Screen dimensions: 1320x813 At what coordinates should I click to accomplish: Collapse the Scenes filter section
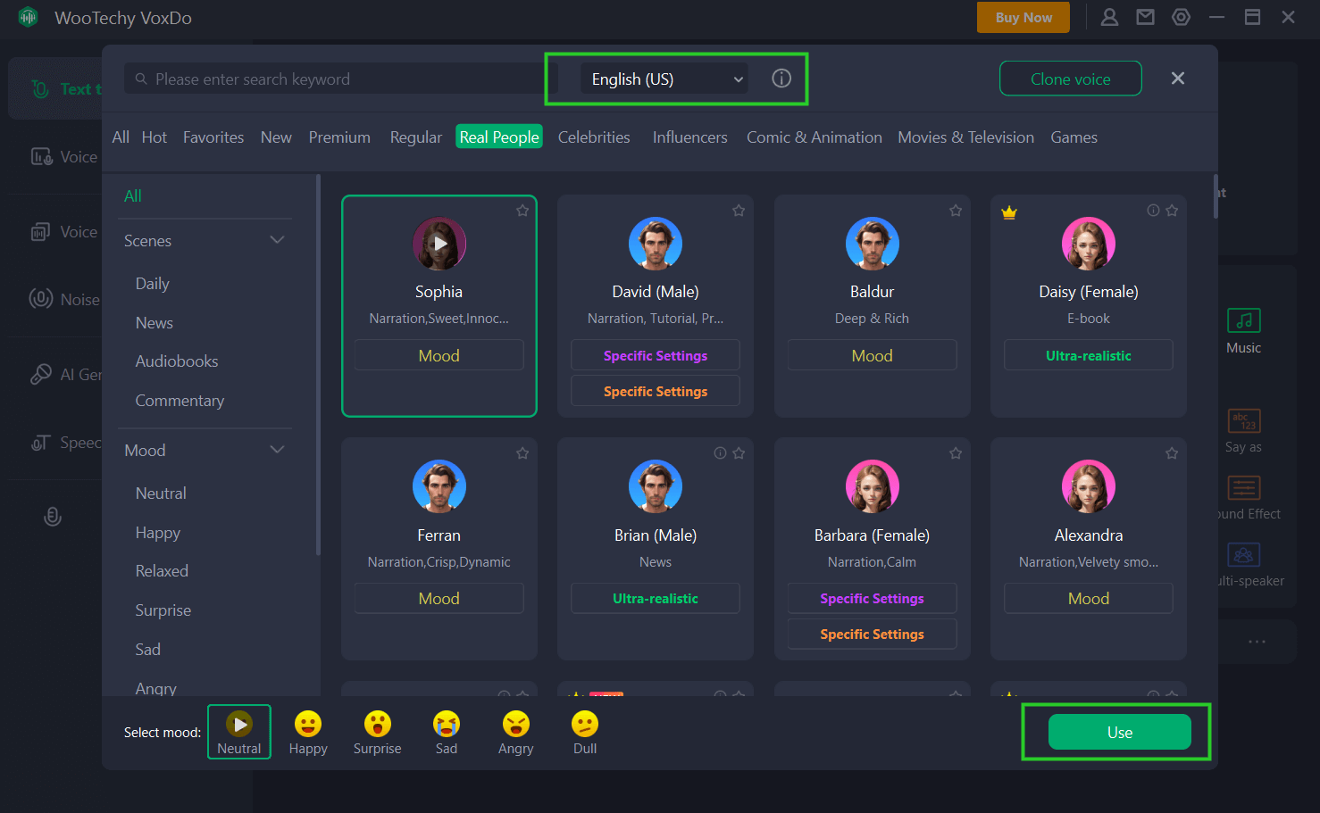click(277, 240)
